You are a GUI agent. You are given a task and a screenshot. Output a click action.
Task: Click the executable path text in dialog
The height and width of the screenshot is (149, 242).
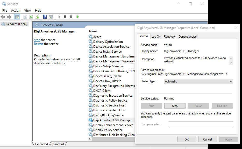184,74
